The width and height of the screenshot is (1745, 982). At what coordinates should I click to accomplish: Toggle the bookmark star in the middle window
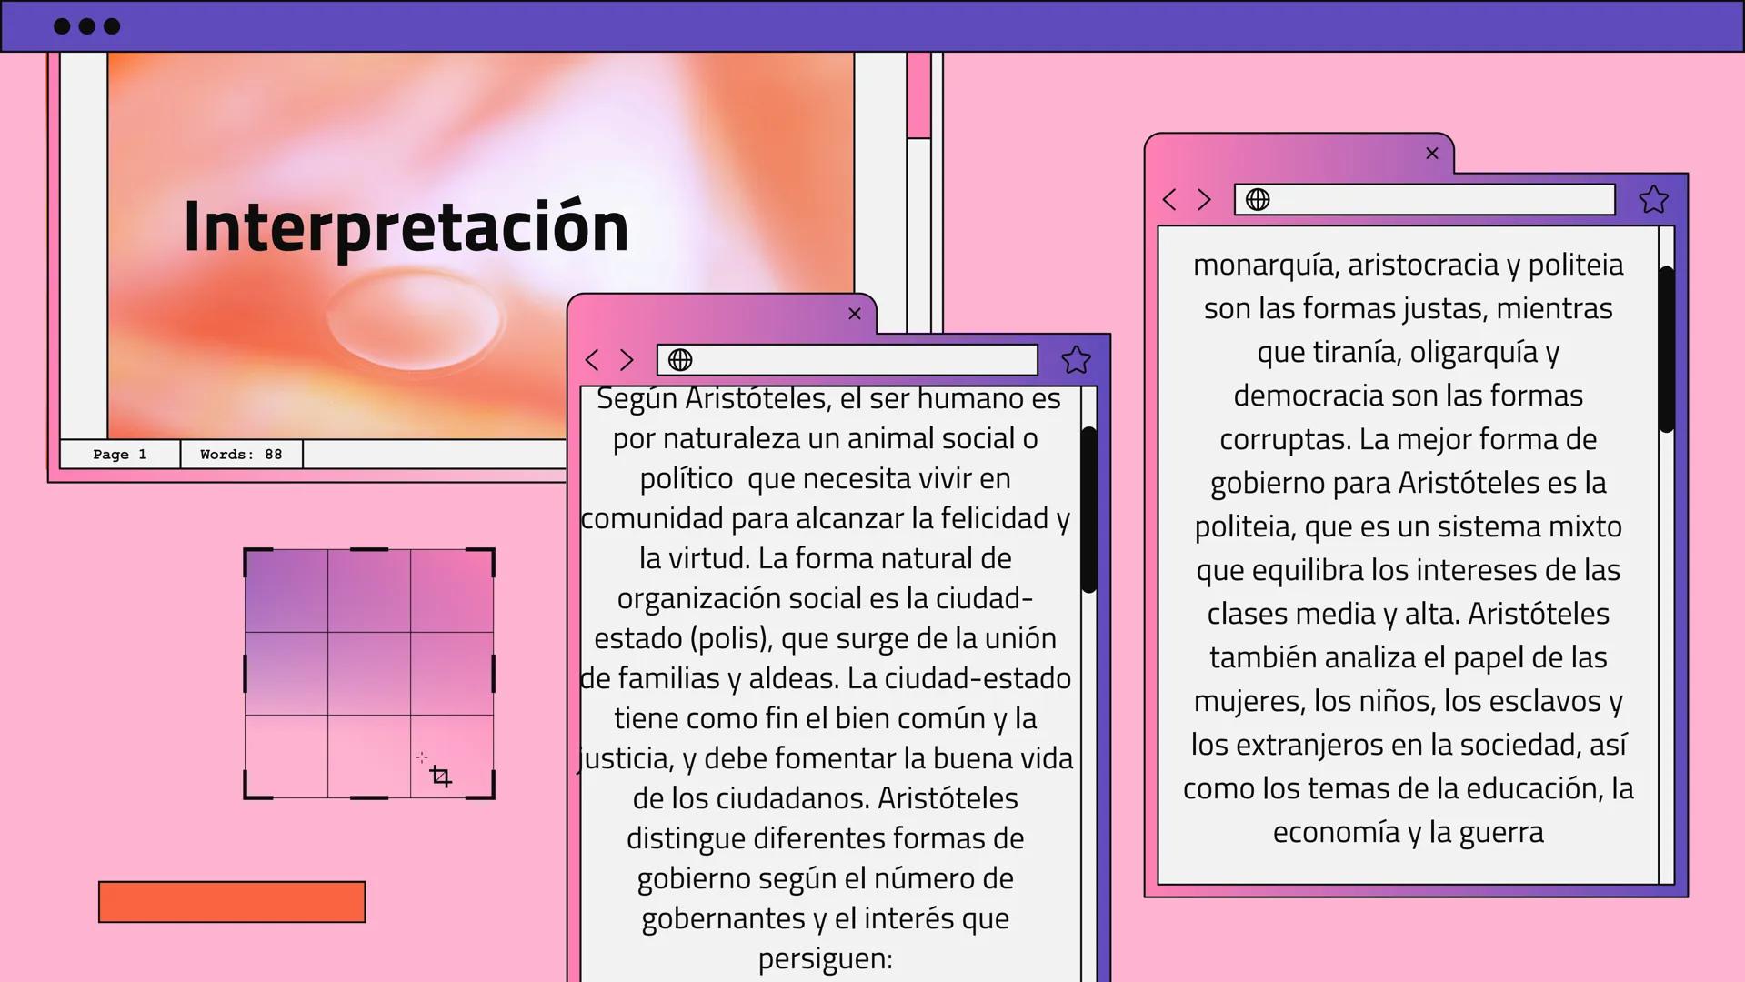click(1075, 360)
